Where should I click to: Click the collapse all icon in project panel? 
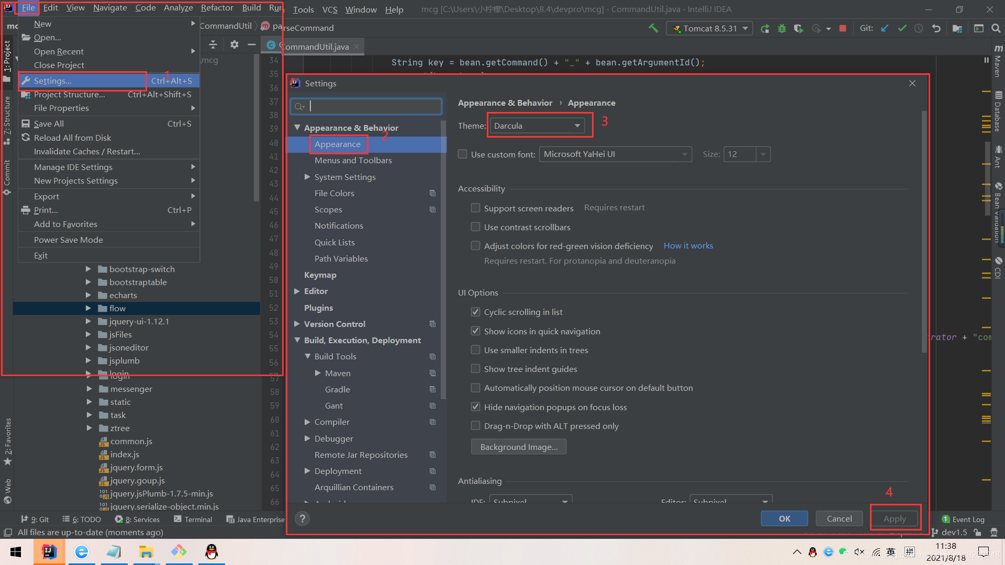pos(213,44)
